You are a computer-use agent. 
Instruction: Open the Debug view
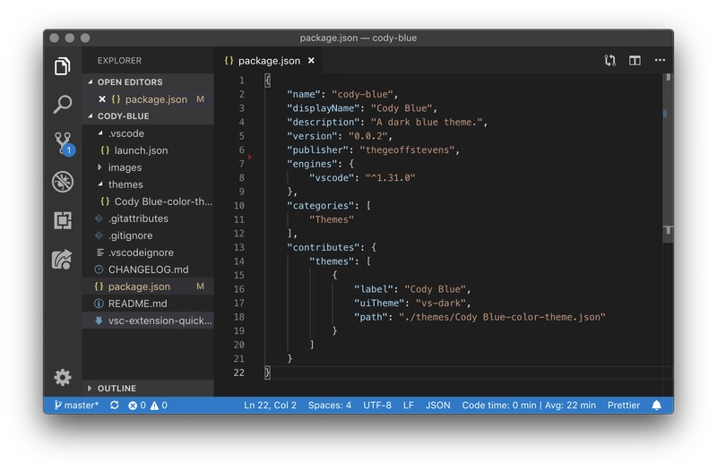click(62, 182)
